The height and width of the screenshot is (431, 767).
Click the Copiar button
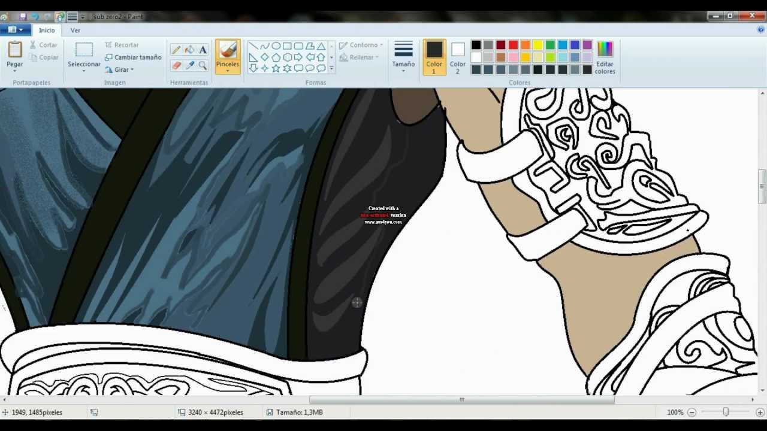(x=43, y=57)
